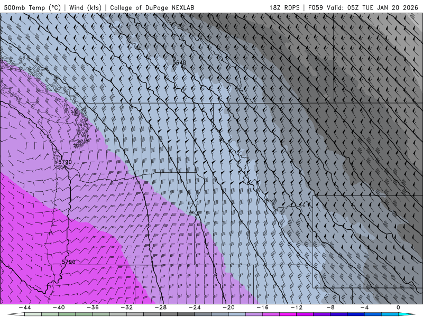This screenshot has height=317, width=423.
Task: Click the -20 color bar label
Action: pos(228,307)
